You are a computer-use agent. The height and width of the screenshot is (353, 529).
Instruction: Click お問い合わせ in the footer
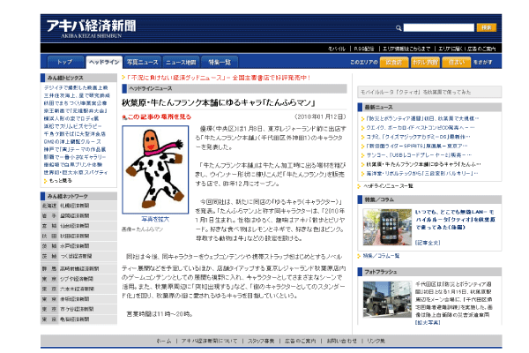click(x=342, y=341)
